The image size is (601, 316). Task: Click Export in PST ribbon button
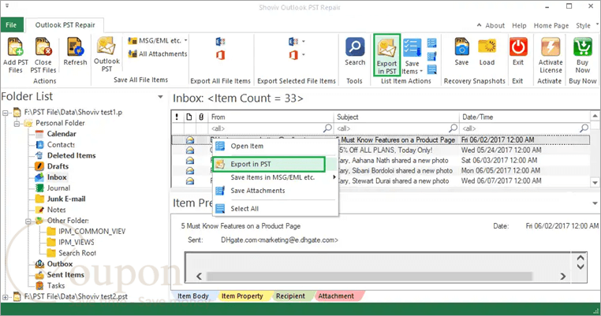click(x=386, y=55)
